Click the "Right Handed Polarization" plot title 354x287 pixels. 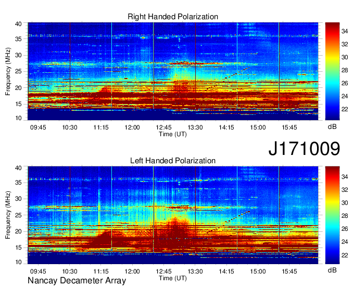[173, 17]
